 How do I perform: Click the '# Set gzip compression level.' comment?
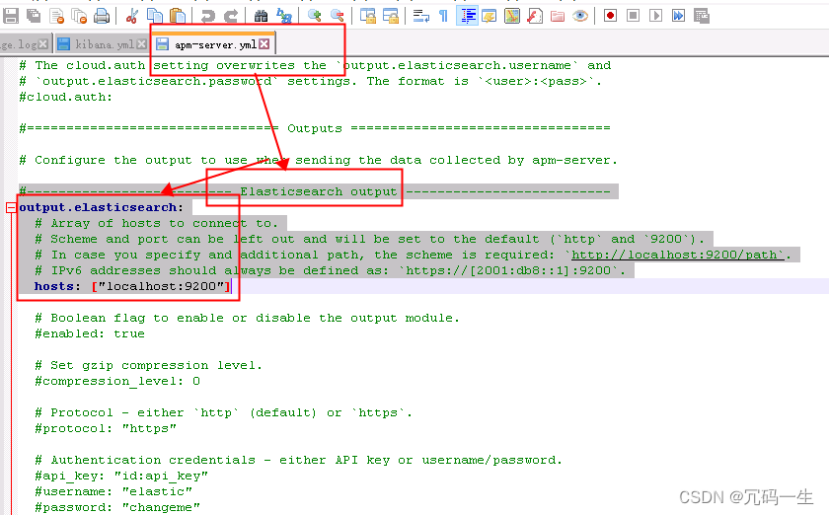[x=149, y=365]
